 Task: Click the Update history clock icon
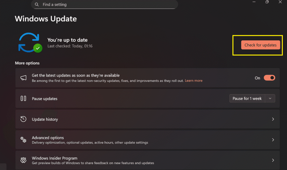pos(24,119)
